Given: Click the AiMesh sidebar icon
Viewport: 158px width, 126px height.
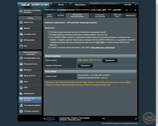Looking at the screenshot, I should [x=21, y=28].
